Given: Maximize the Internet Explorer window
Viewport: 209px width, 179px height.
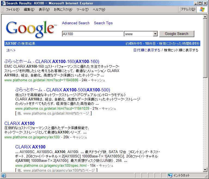Looking at the screenshot, I should [200, 3].
